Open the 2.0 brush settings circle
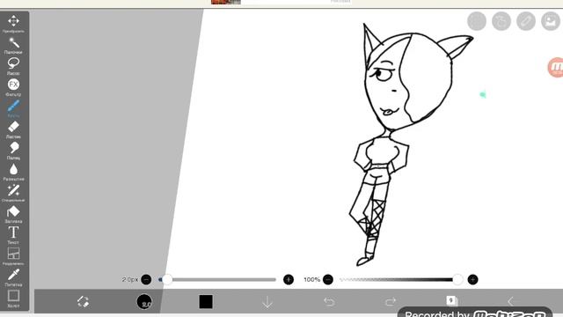 click(x=144, y=301)
